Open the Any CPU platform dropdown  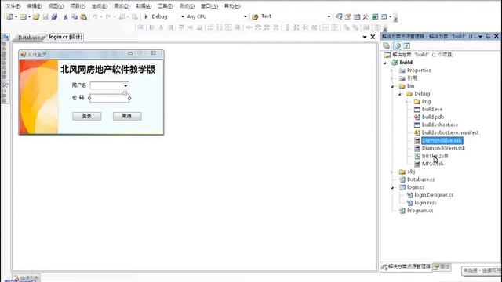pyautogui.click(x=246, y=16)
